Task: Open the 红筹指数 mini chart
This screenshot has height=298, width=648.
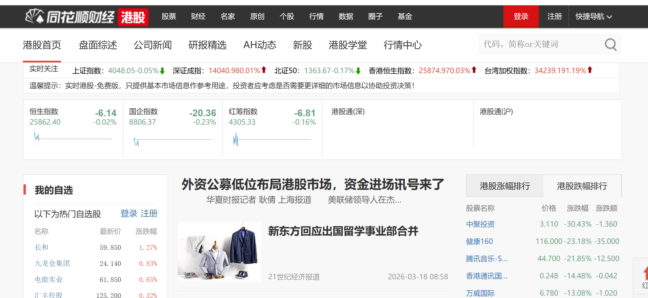Action: coord(272,139)
